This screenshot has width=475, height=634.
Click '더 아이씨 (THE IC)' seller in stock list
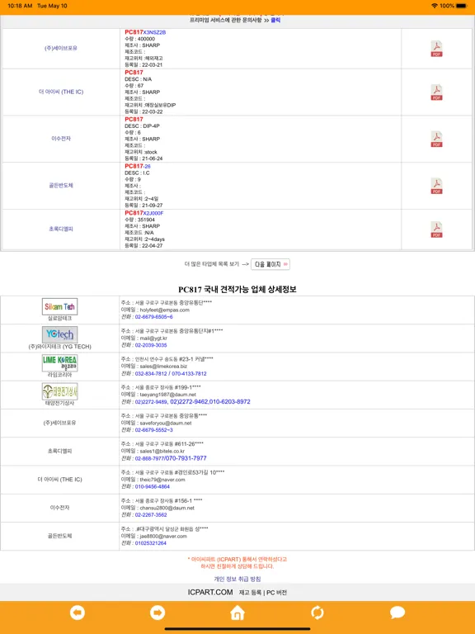(x=61, y=92)
